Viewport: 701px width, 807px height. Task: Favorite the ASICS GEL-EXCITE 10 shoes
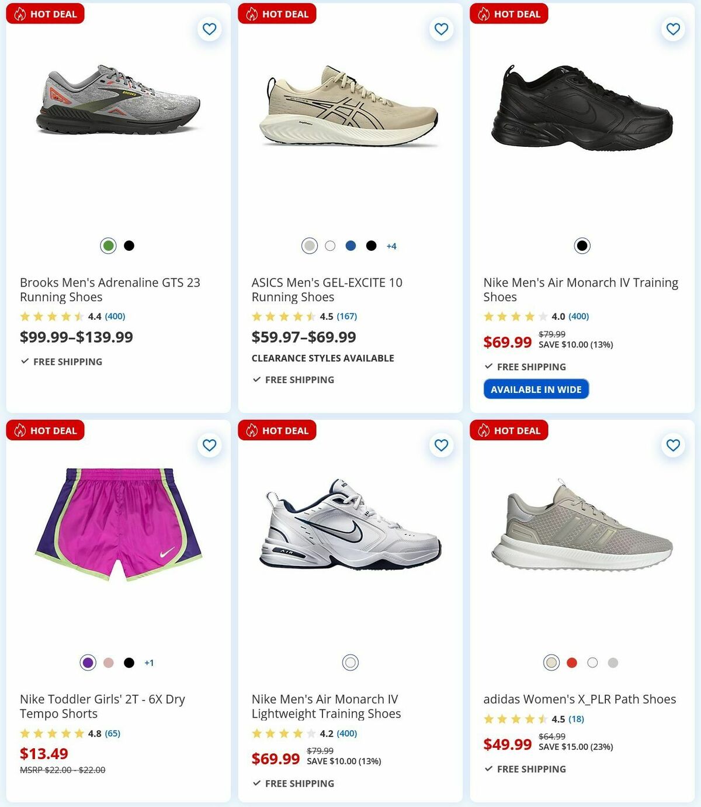point(440,29)
